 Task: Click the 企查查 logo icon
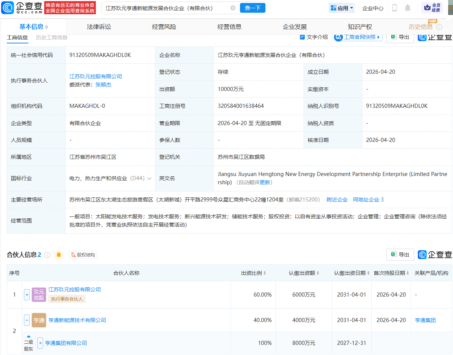coord(8,8)
